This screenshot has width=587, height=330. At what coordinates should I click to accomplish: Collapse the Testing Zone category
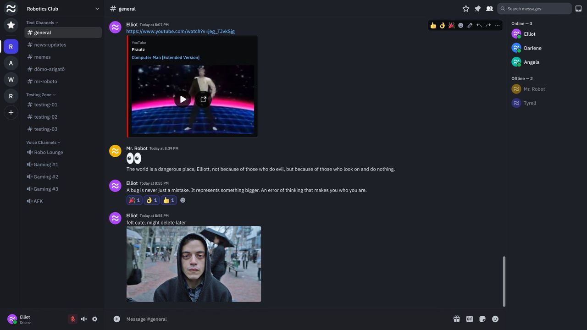click(x=40, y=94)
